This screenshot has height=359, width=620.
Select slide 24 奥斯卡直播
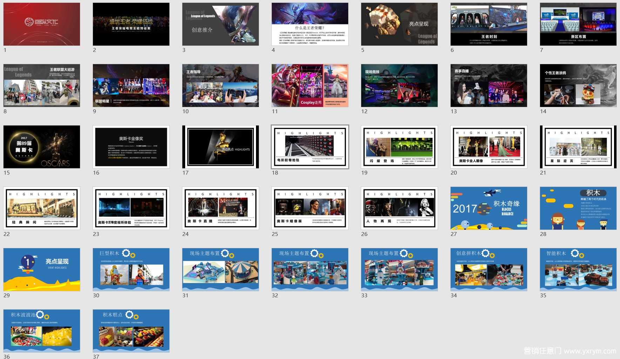221,208
